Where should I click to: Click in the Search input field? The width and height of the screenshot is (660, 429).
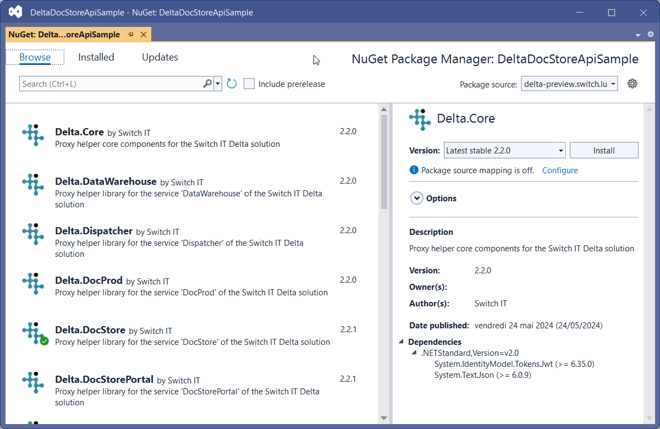pyautogui.click(x=110, y=84)
